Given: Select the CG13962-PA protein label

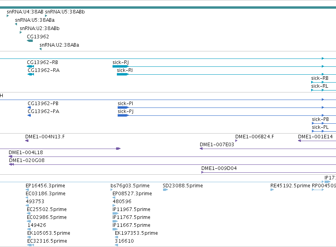Looking at the screenshot, I should [x=43, y=111].
